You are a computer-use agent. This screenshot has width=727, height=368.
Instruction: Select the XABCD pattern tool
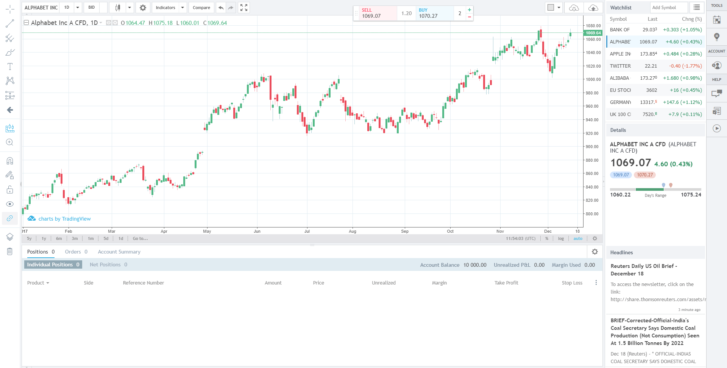click(10, 80)
